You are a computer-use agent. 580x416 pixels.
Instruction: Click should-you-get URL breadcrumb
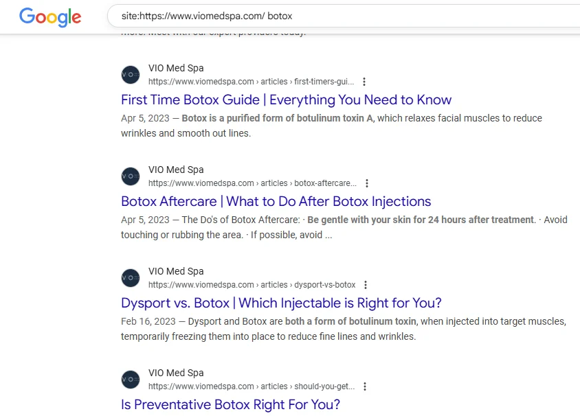pos(251,386)
